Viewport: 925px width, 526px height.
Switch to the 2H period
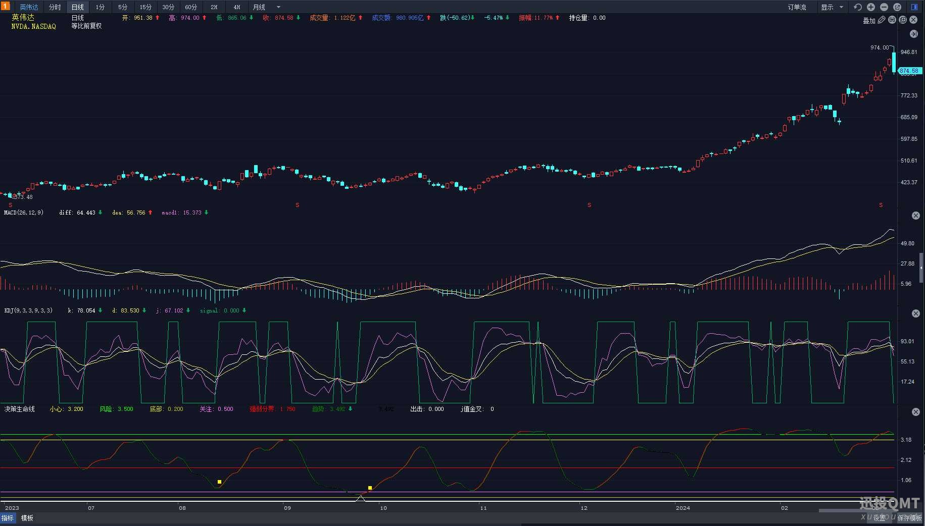click(x=214, y=7)
